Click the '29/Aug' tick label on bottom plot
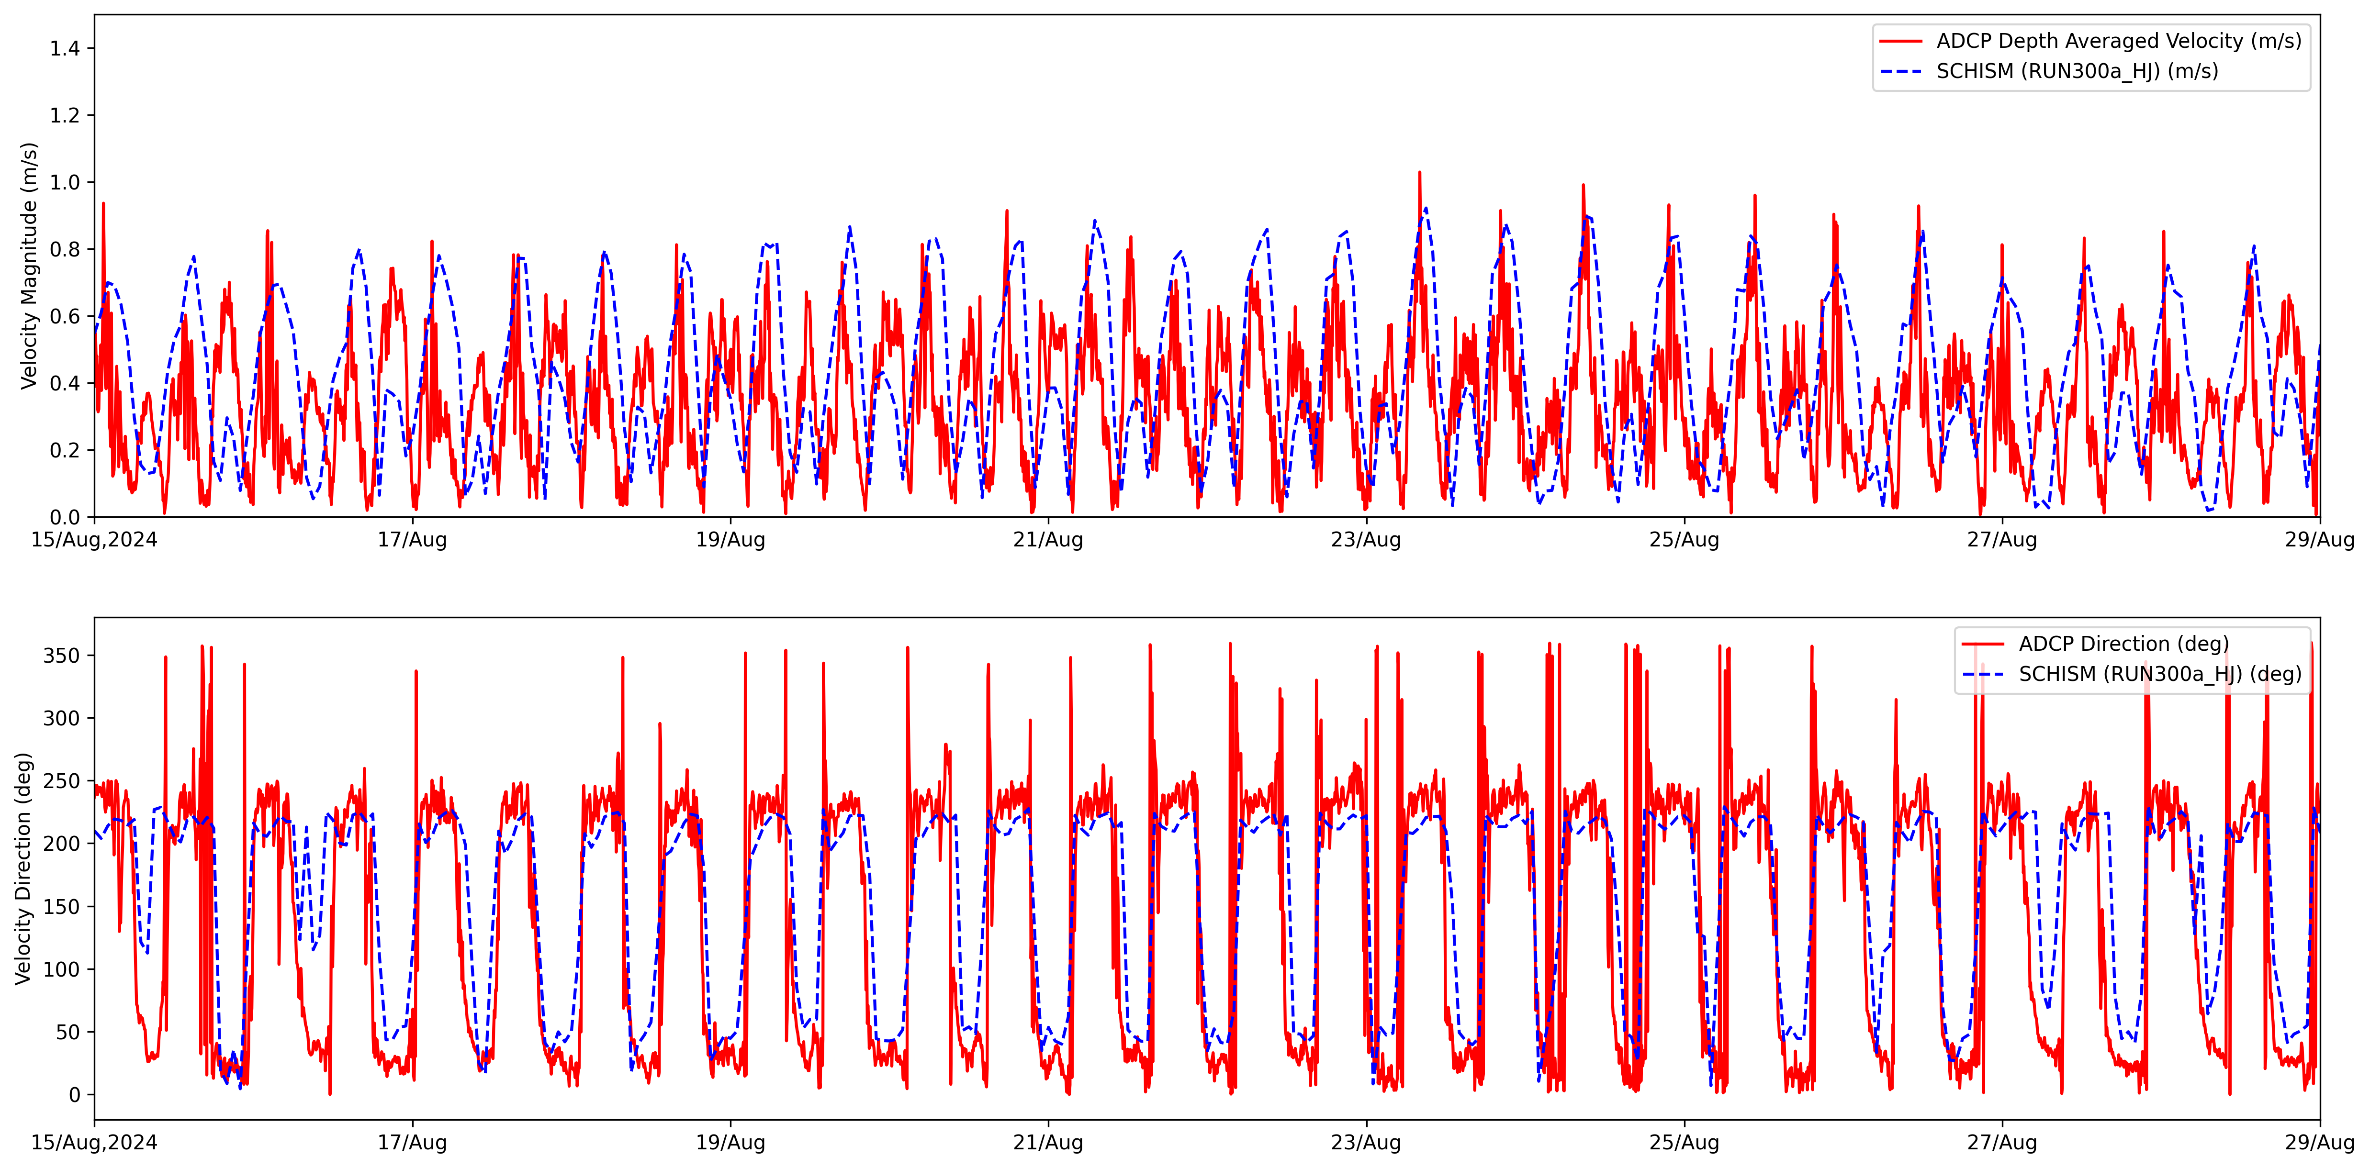The image size is (2370, 1168). pyautogui.click(x=2318, y=1143)
